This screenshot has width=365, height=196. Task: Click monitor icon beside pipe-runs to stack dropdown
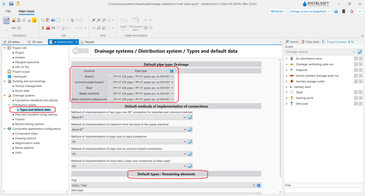point(190,142)
